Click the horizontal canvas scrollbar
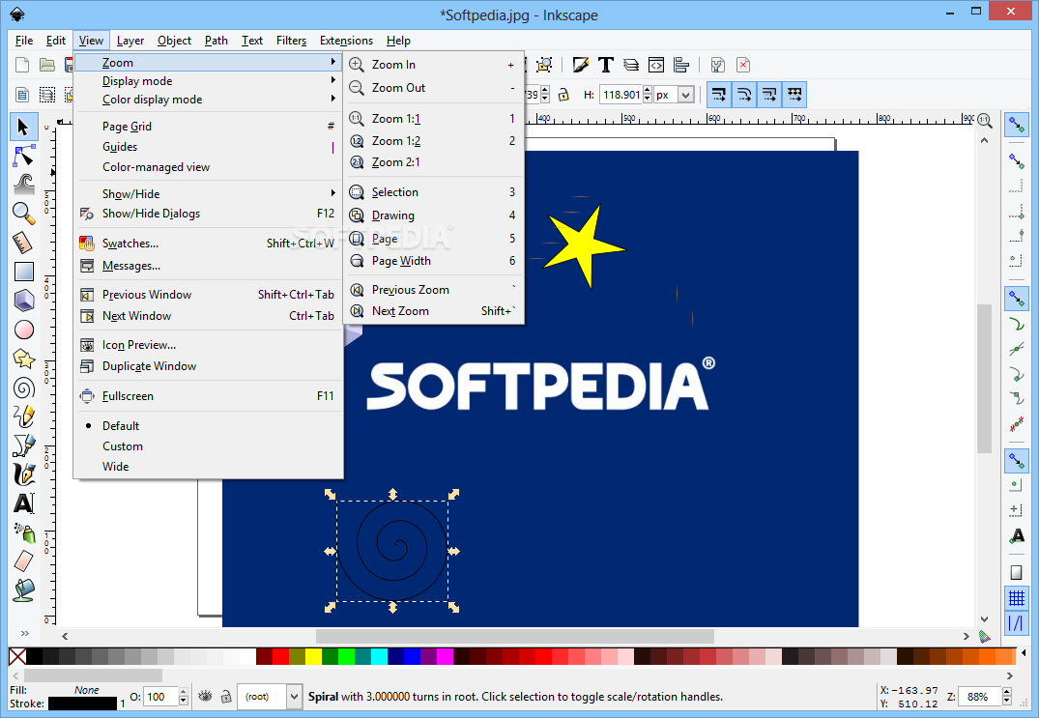The width and height of the screenshot is (1039, 718). (515, 636)
